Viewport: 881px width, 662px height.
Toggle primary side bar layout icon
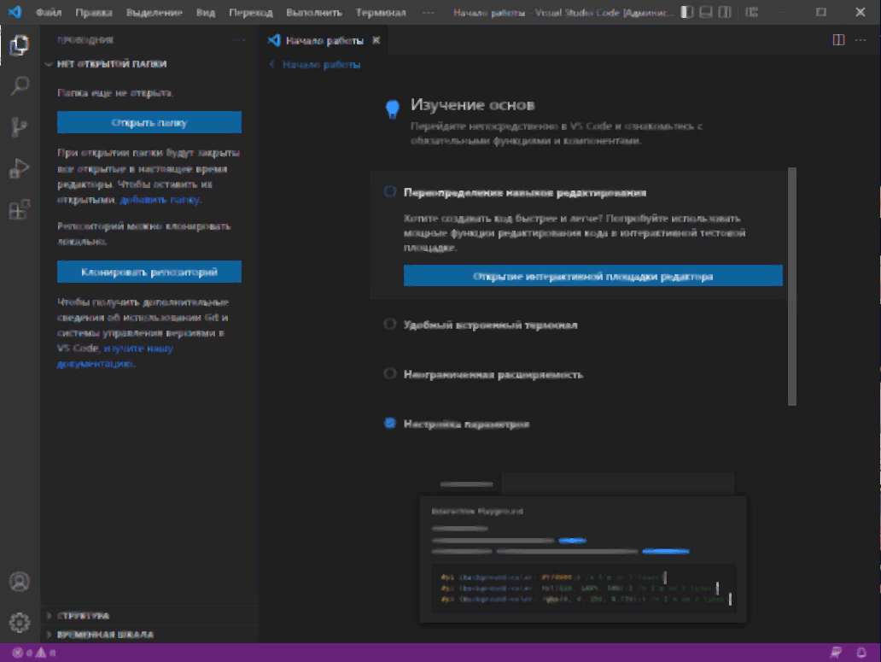click(x=686, y=12)
